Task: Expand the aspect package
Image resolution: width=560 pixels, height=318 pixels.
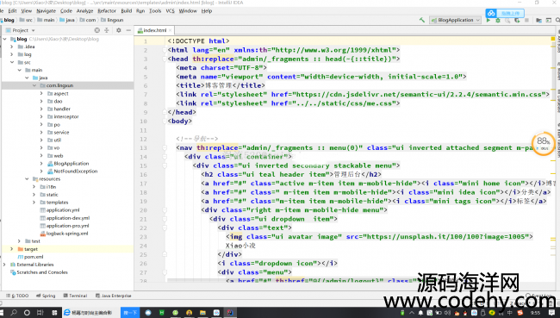Action: [41, 94]
